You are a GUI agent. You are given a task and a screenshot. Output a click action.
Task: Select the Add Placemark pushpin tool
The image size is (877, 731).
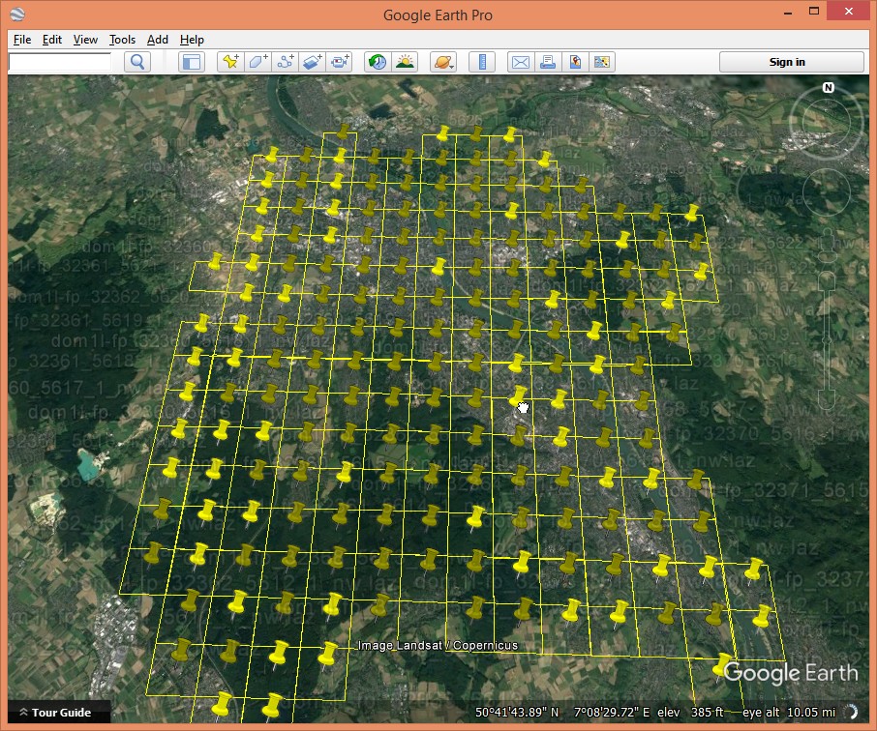point(230,62)
